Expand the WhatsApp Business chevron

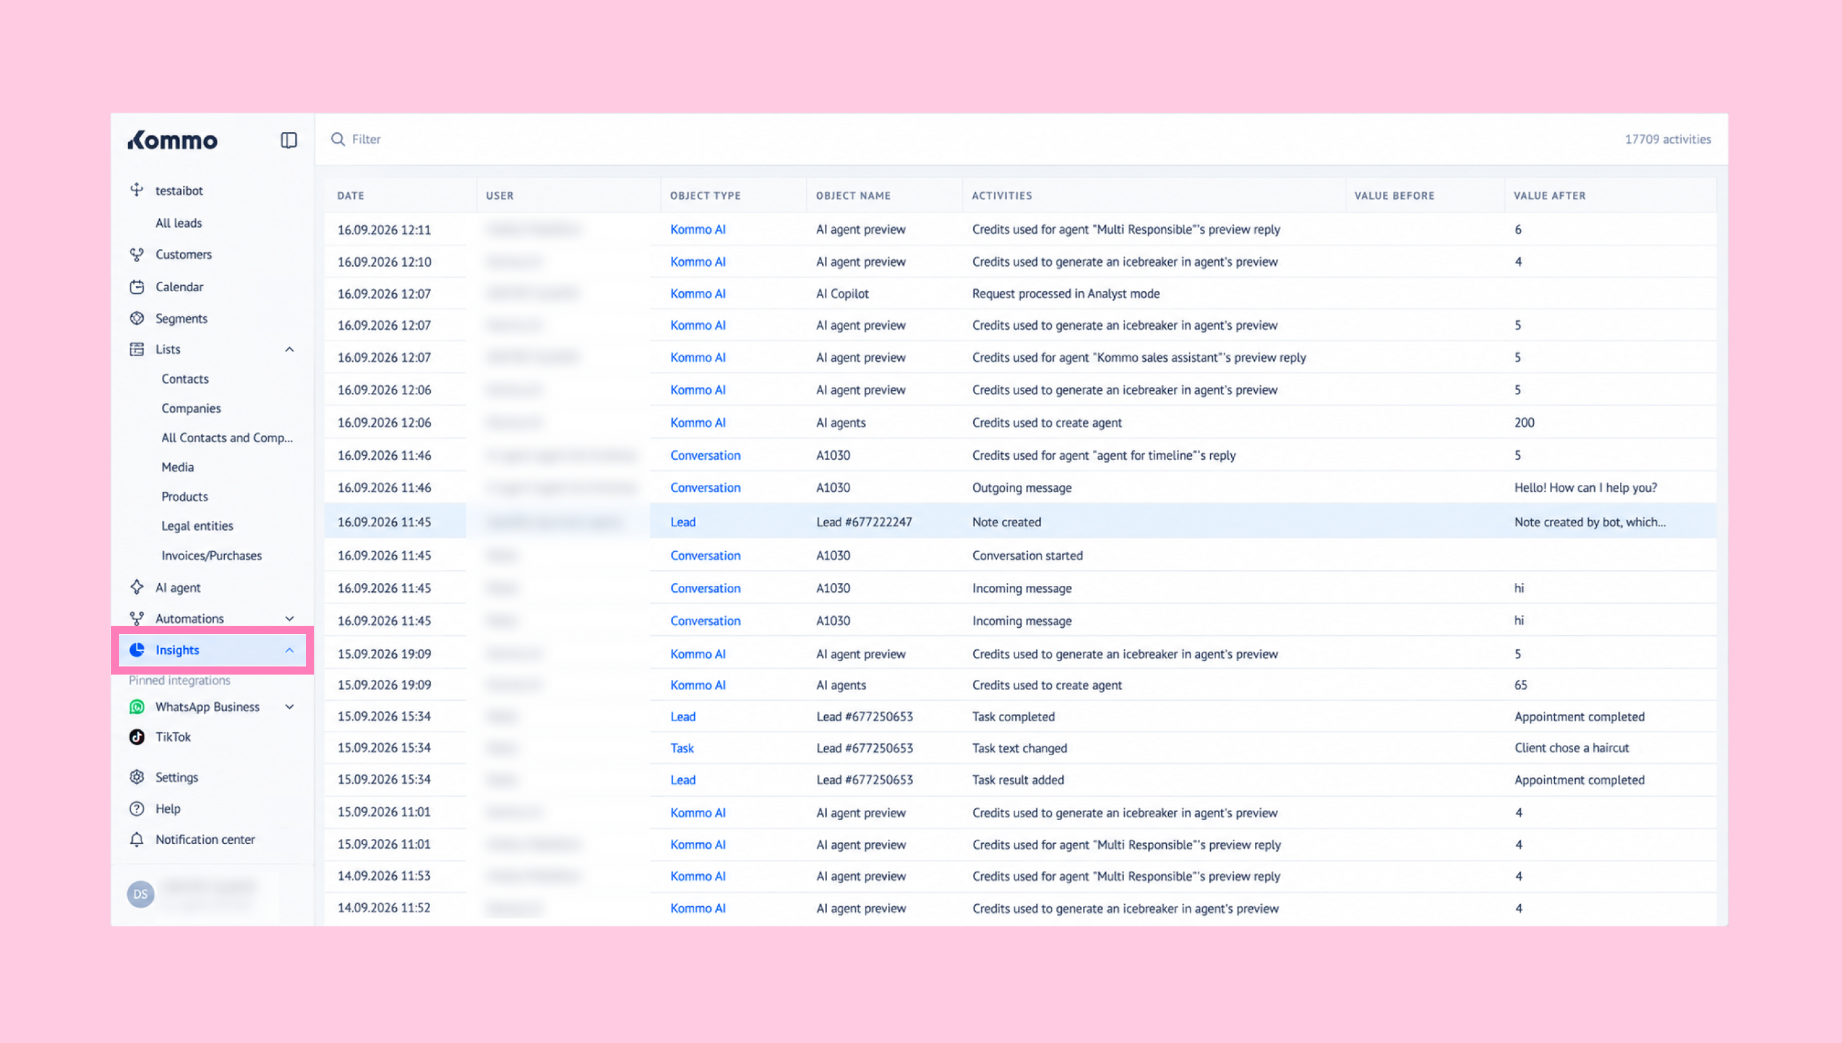[289, 707]
